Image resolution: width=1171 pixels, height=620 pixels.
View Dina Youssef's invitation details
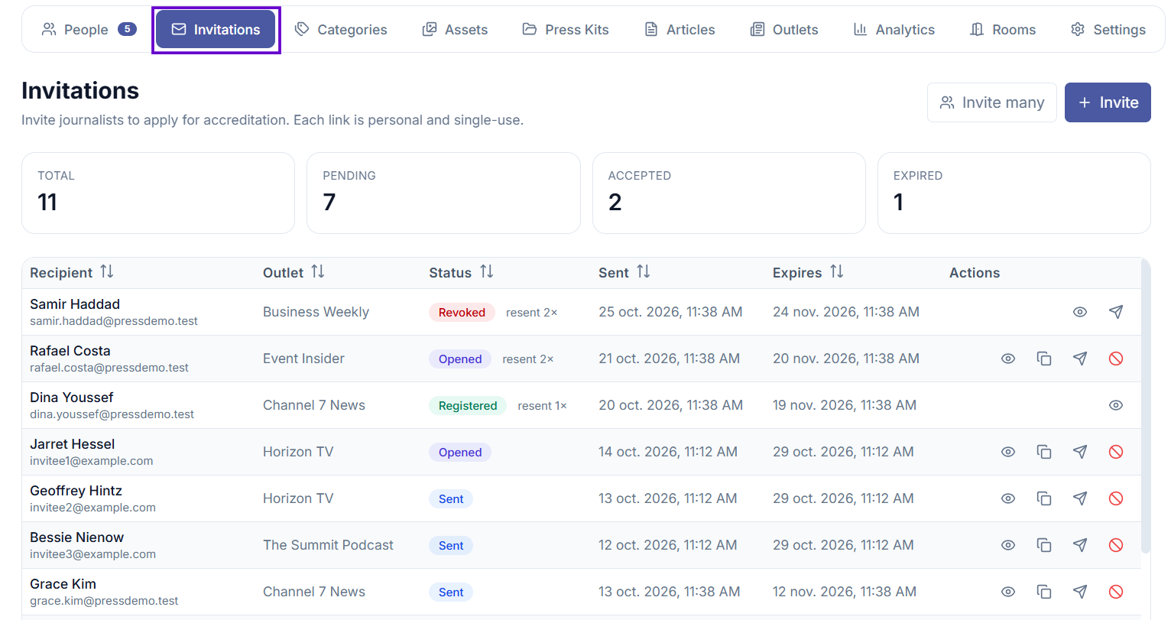(x=1116, y=405)
